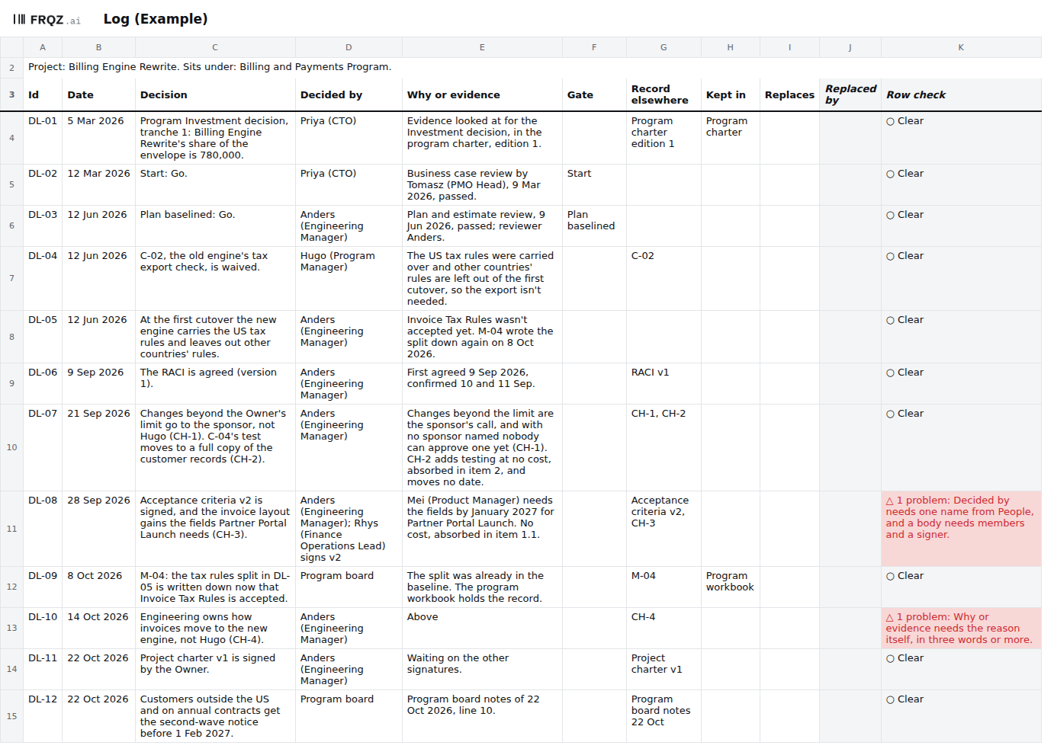Click the Clear row check for DL-01
This screenshot has width=1054, height=755.
pyautogui.click(x=961, y=138)
